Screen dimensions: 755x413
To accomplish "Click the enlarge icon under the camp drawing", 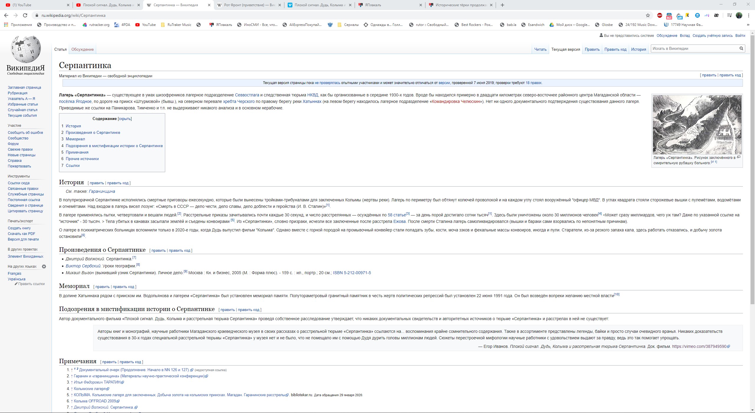I will [739, 157].
